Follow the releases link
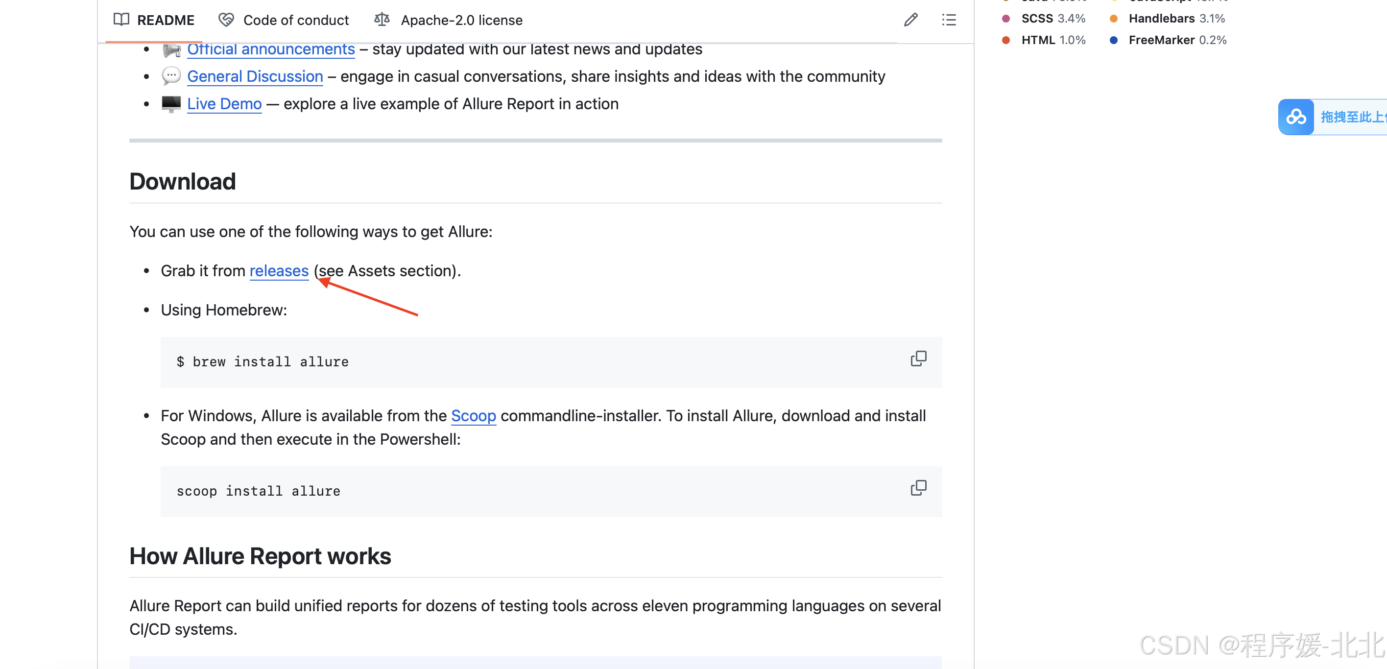 (279, 271)
